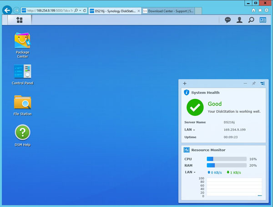The height and width of the screenshot is (207, 273).
Task: Click the browser forward arrow
Action: coord(16,10)
